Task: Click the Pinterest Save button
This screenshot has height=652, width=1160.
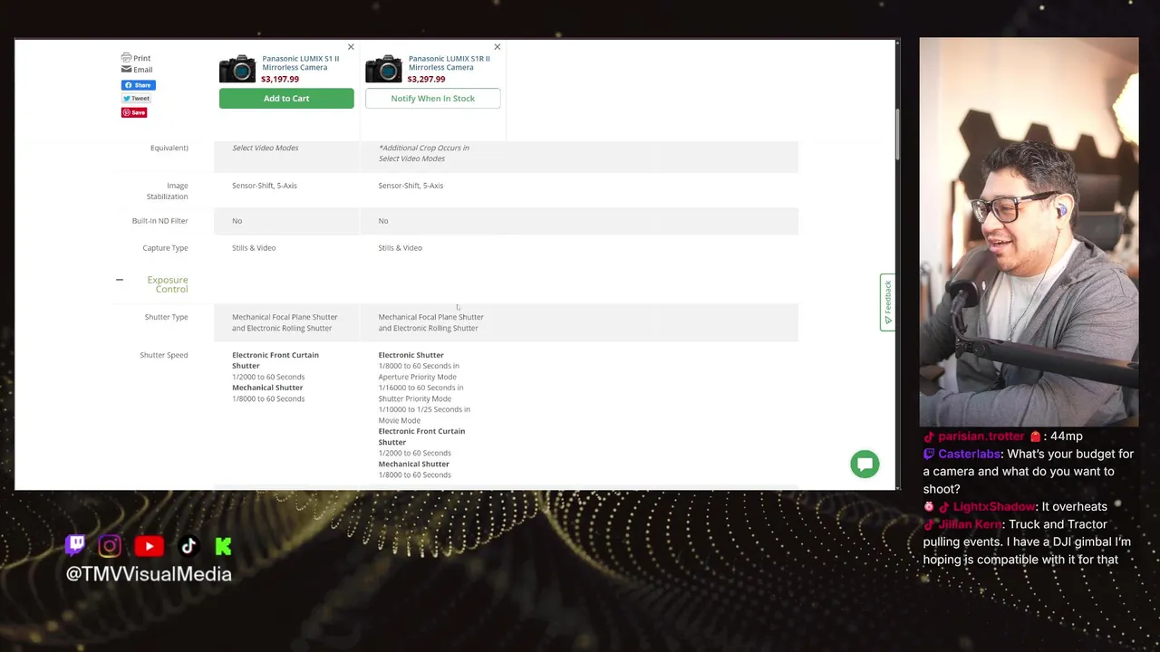Action: click(x=134, y=112)
